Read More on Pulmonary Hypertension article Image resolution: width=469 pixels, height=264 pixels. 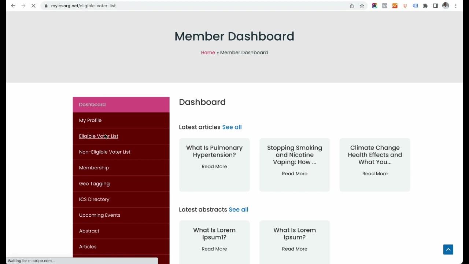(214, 166)
